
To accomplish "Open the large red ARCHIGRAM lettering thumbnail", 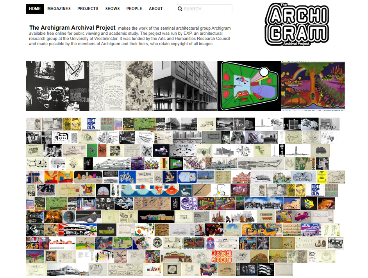I will click(221, 256).
